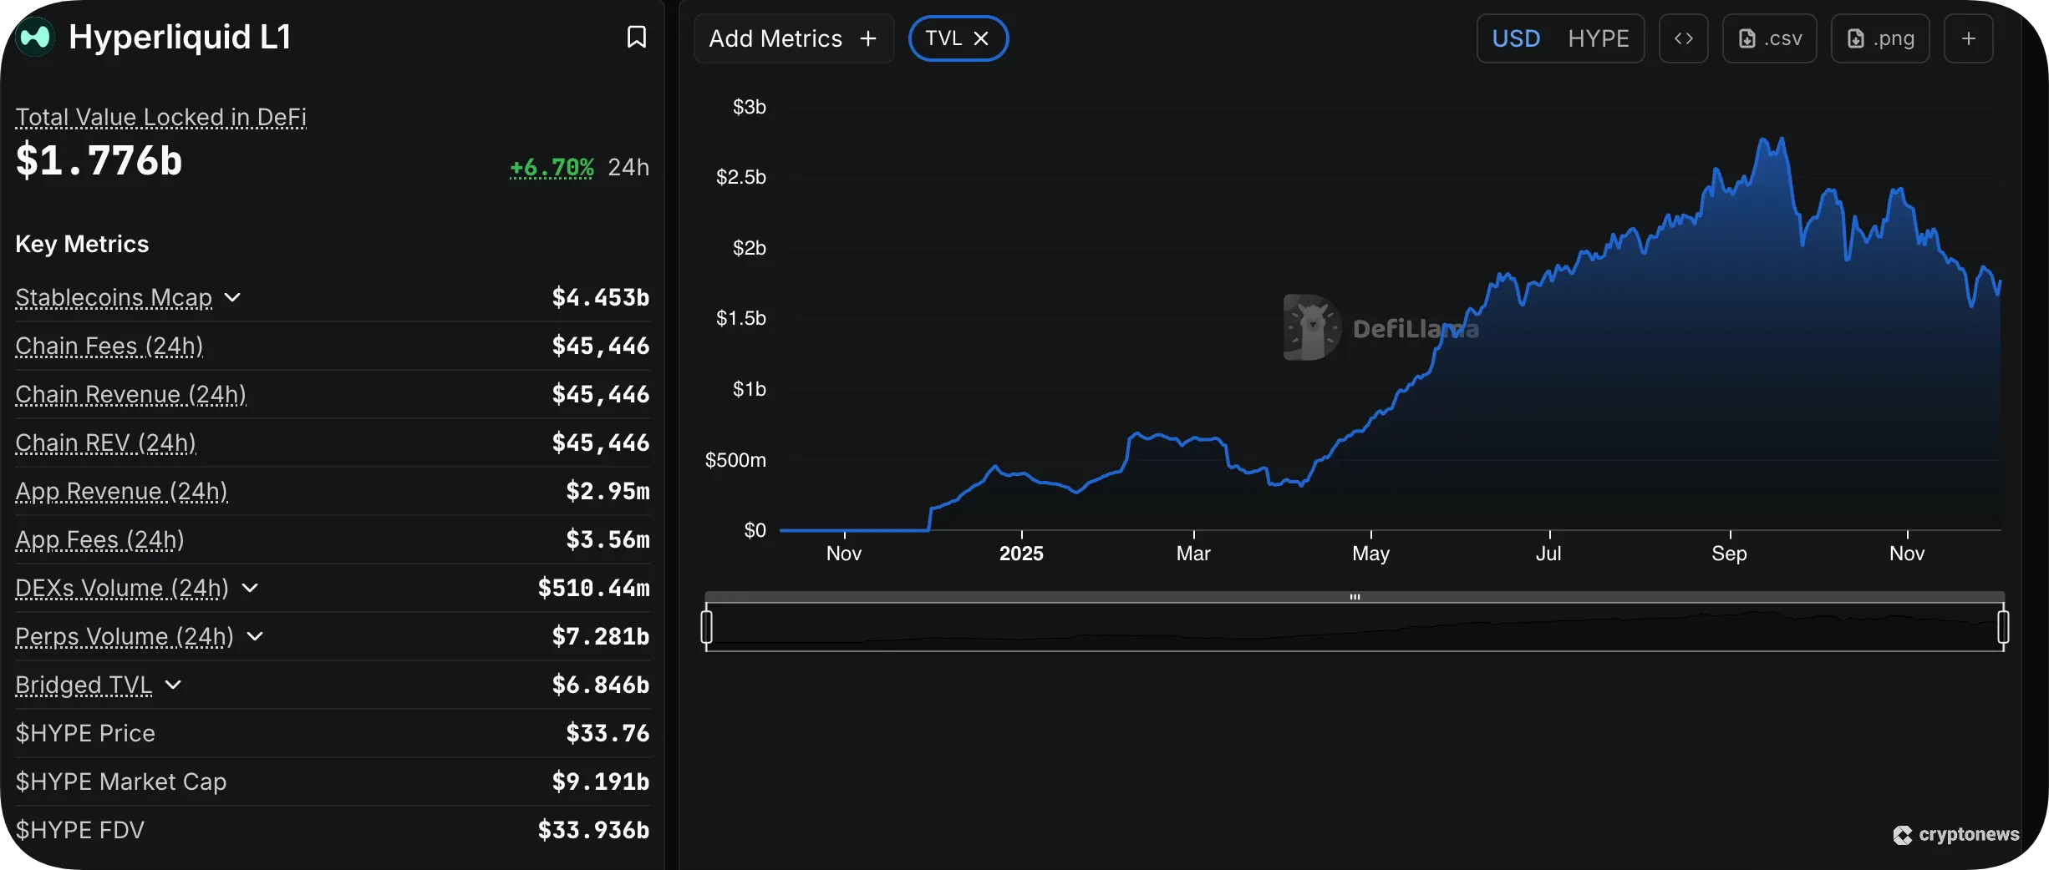Viewport: 2049px width, 870px height.
Task: Switch chart denomination to USD
Action: (1516, 38)
